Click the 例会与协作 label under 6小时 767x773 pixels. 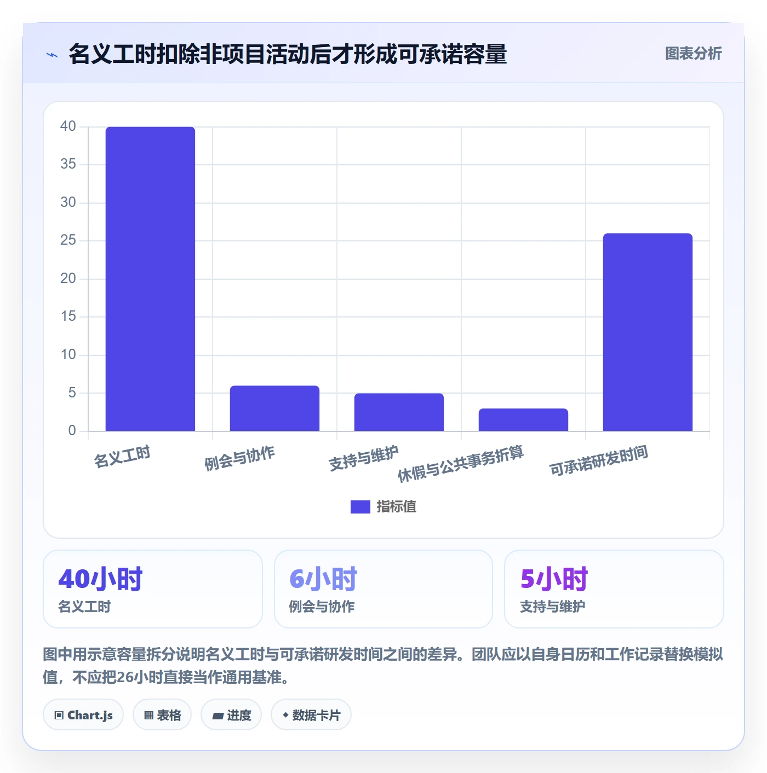coord(322,607)
